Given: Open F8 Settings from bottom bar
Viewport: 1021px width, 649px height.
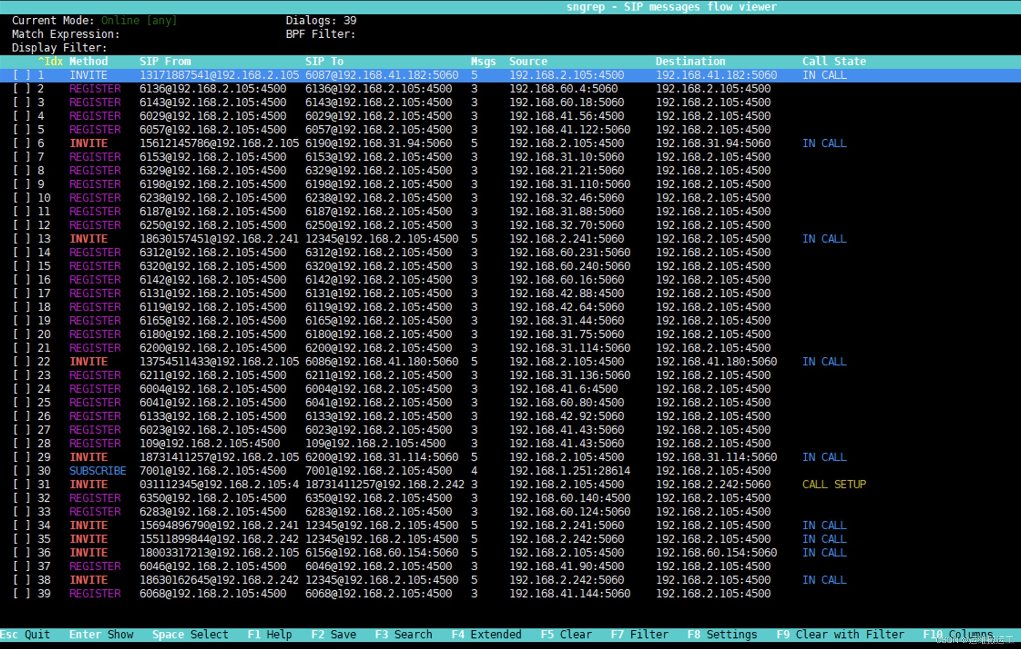Looking at the screenshot, I should tap(722, 634).
